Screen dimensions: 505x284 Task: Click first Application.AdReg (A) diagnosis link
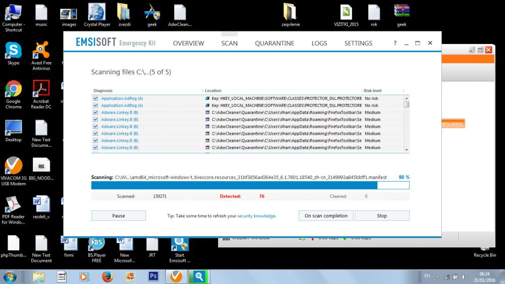tap(122, 98)
